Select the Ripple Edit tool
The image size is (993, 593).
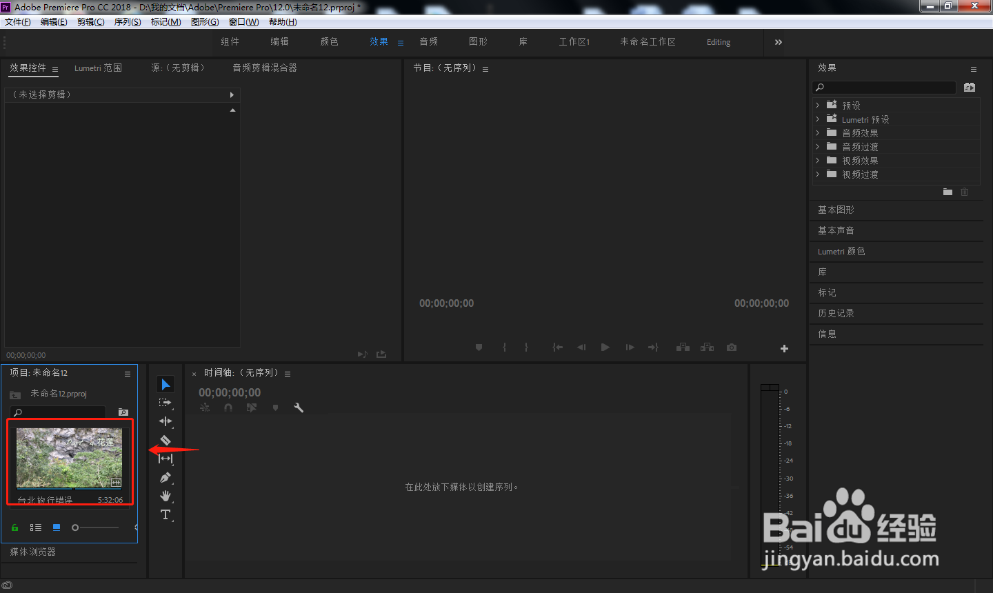coord(165,421)
